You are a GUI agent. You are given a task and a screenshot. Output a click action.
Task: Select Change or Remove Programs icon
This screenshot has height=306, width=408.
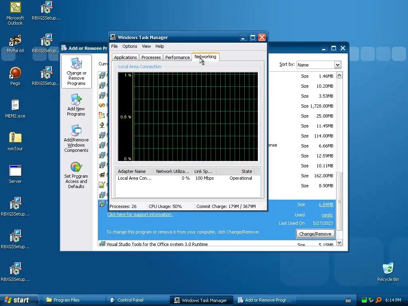tap(76, 72)
